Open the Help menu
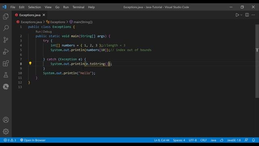The height and width of the screenshot is (146, 259). click(91, 7)
